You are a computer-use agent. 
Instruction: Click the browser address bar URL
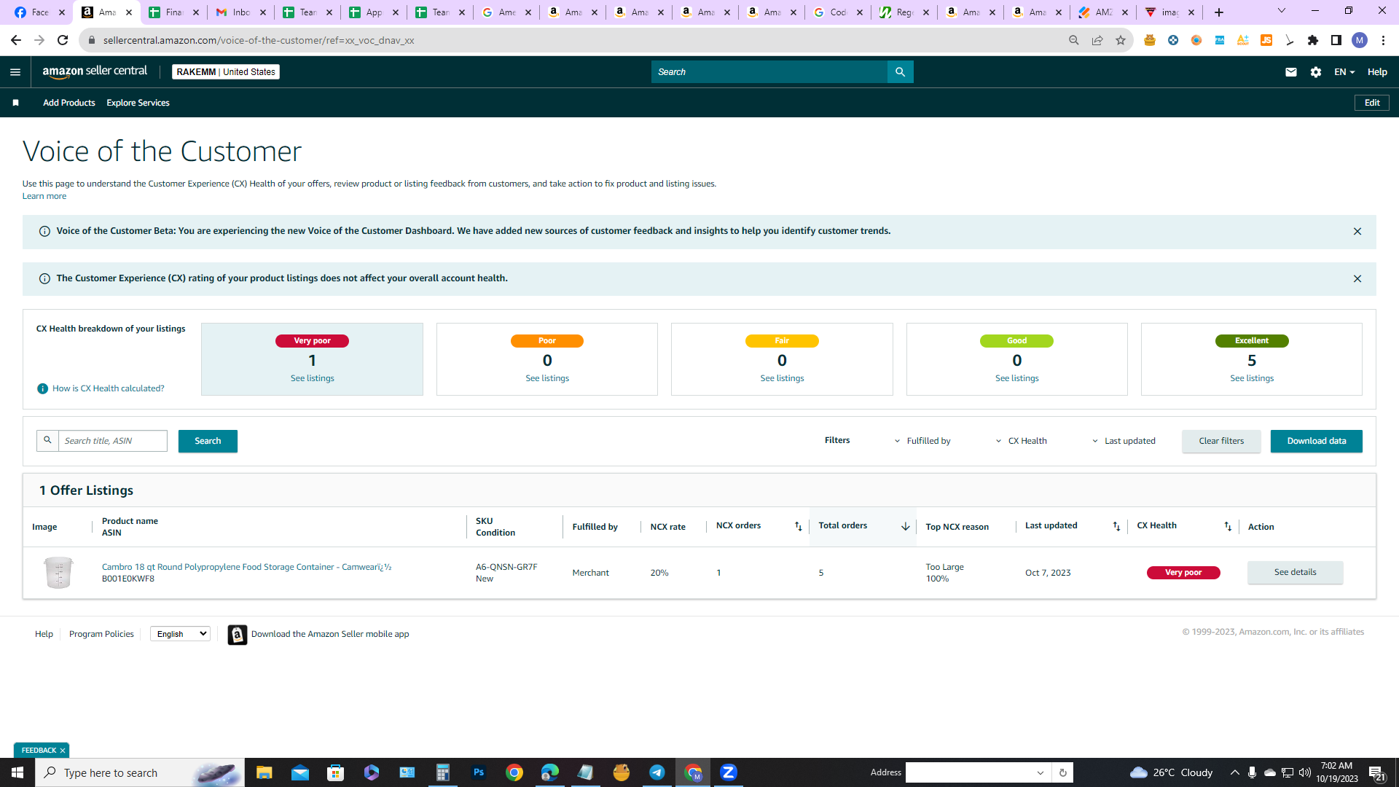(x=259, y=41)
